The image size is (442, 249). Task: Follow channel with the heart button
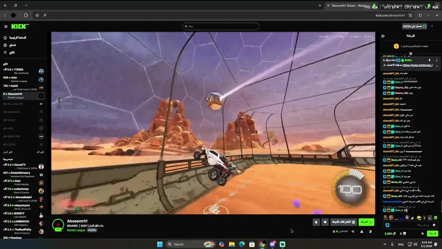(325, 222)
